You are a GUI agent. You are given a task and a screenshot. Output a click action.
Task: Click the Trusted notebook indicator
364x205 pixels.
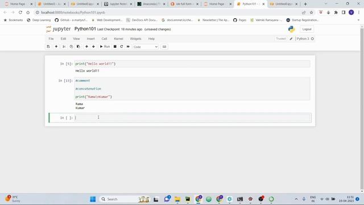(280, 39)
